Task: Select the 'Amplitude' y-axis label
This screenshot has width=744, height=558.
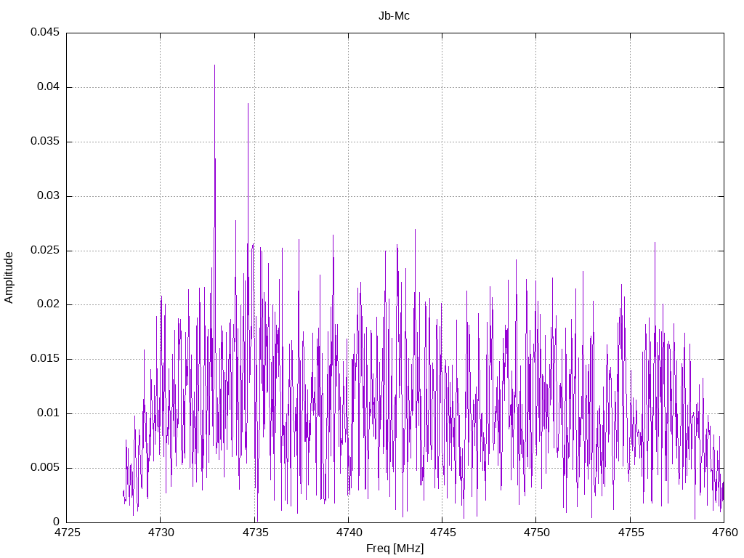Action: (9, 278)
